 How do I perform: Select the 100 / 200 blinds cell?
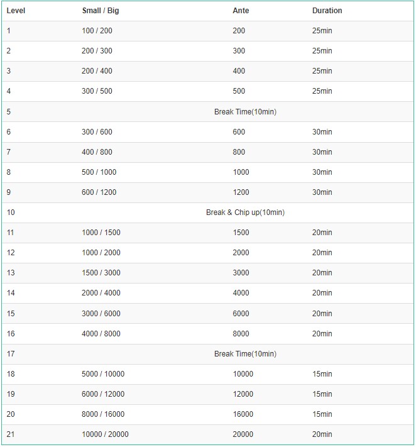97,31
